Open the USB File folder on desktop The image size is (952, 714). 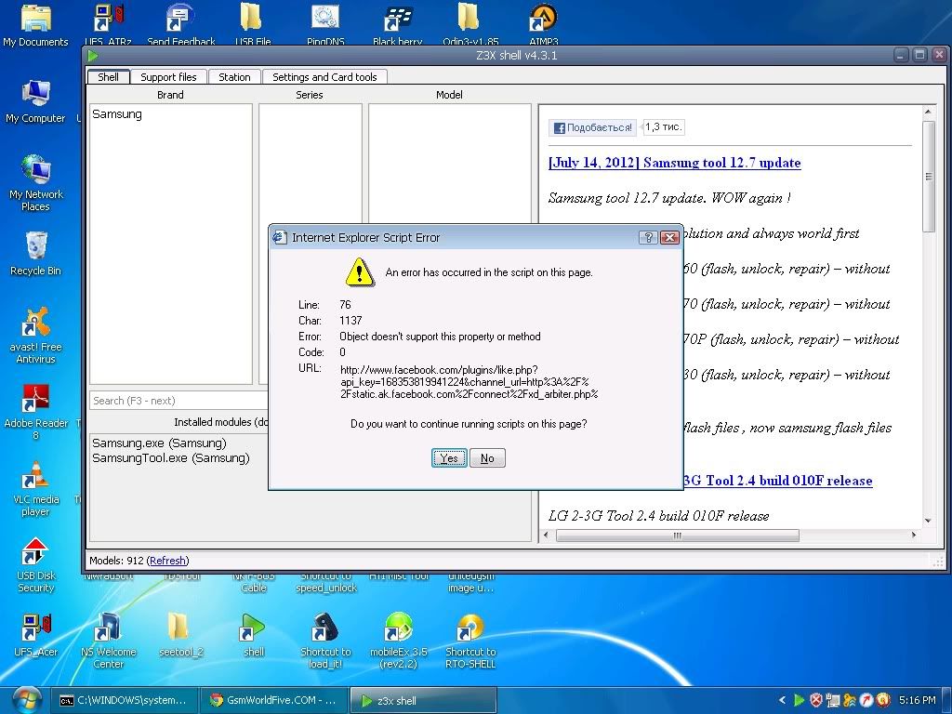point(253,24)
